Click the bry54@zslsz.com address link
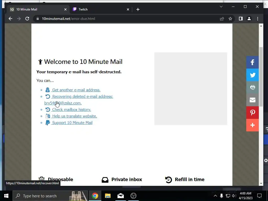 tap(63, 103)
